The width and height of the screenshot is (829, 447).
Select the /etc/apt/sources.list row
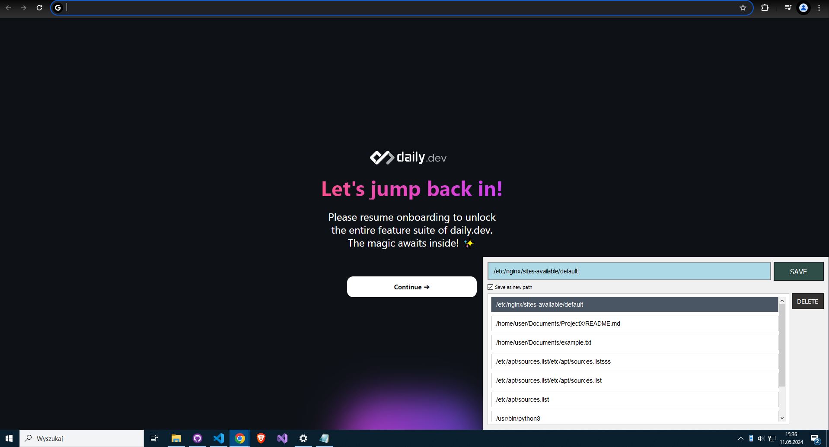(x=635, y=399)
